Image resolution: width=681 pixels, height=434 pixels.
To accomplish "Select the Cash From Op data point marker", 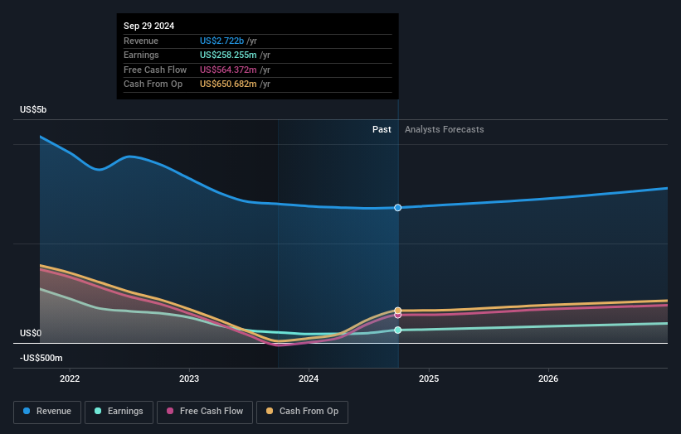I will pos(398,311).
